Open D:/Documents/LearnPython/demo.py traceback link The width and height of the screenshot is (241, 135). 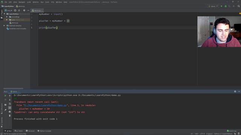coord(46,105)
